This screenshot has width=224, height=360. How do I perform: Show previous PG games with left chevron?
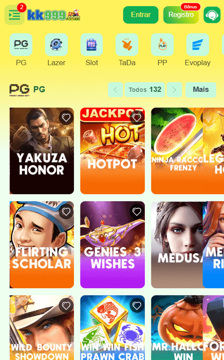click(x=115, y=90)
